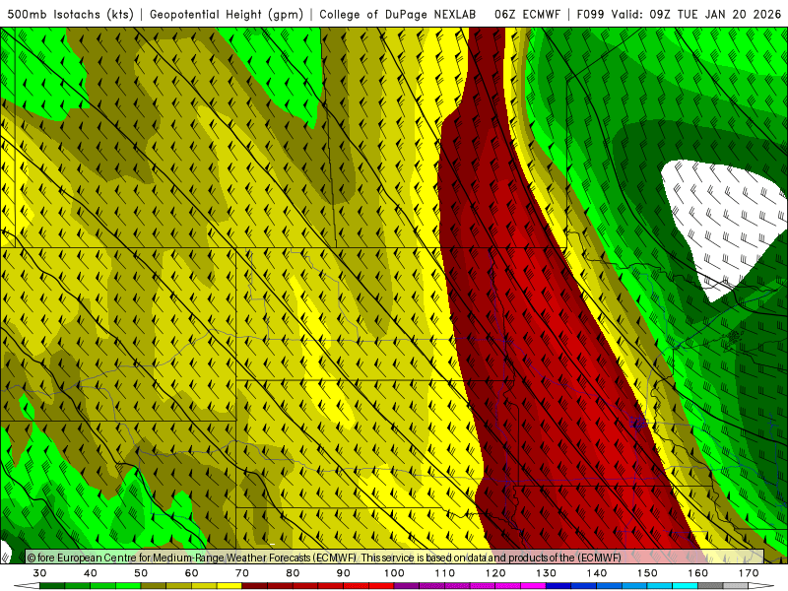Pick the bright yellow swatch ending at 70
788x591 pixels.
pos(230,586)
